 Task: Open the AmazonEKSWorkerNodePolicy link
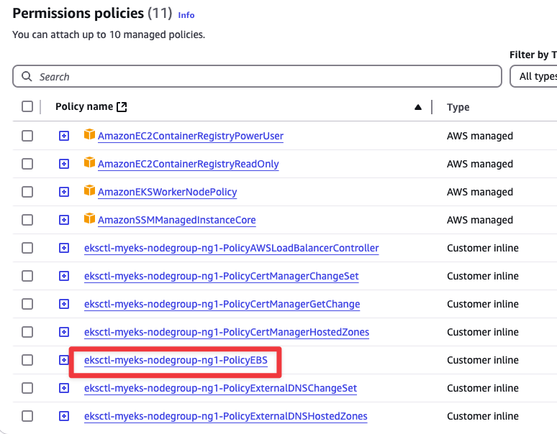[x=167, y=192]
